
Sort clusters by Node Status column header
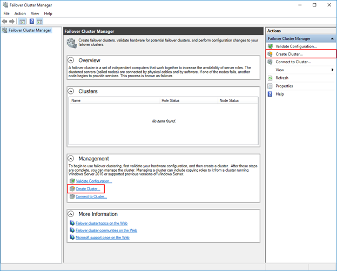(238, 100)
